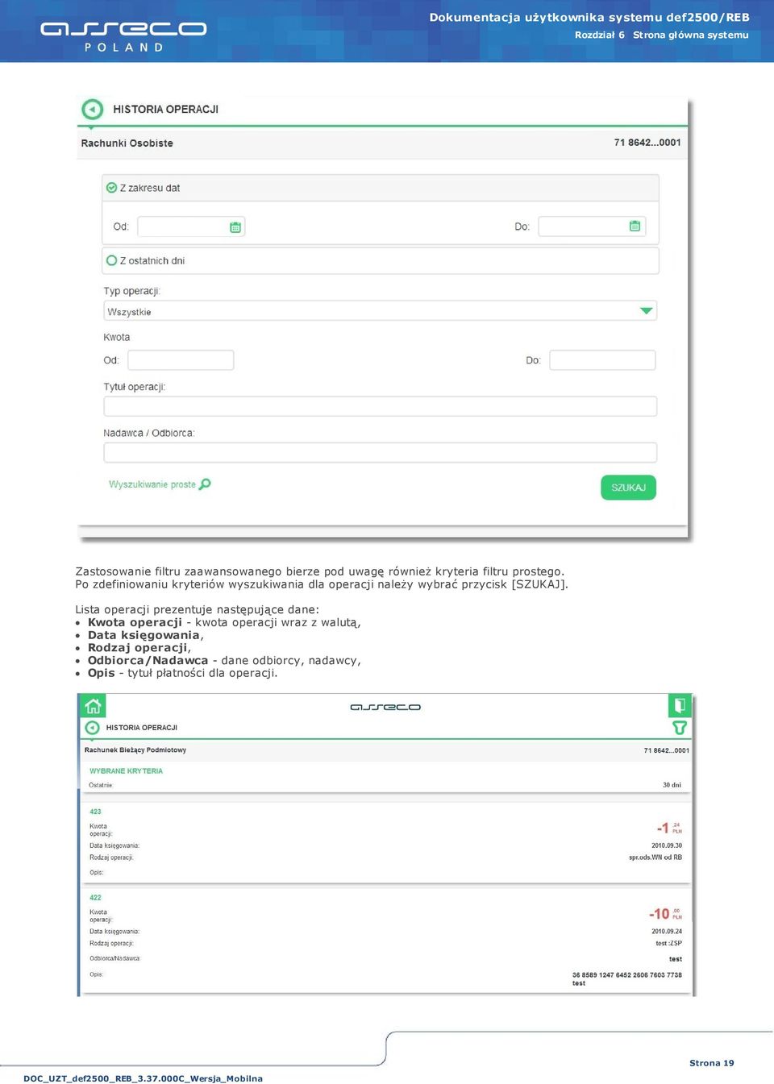Select the 'Z ostatnich dni' radio option
774x1084 pixels.
pyautogui.click(x=112, y=260)
